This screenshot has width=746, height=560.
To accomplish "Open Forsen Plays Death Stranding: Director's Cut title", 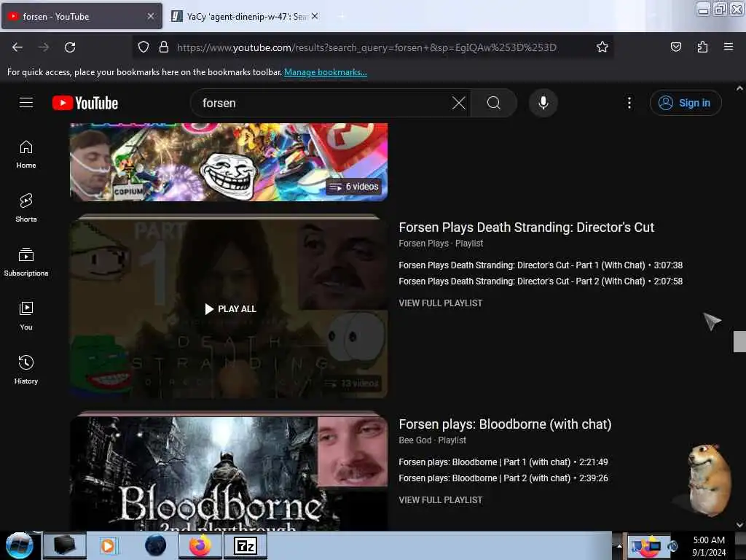I will pos(526,227).
